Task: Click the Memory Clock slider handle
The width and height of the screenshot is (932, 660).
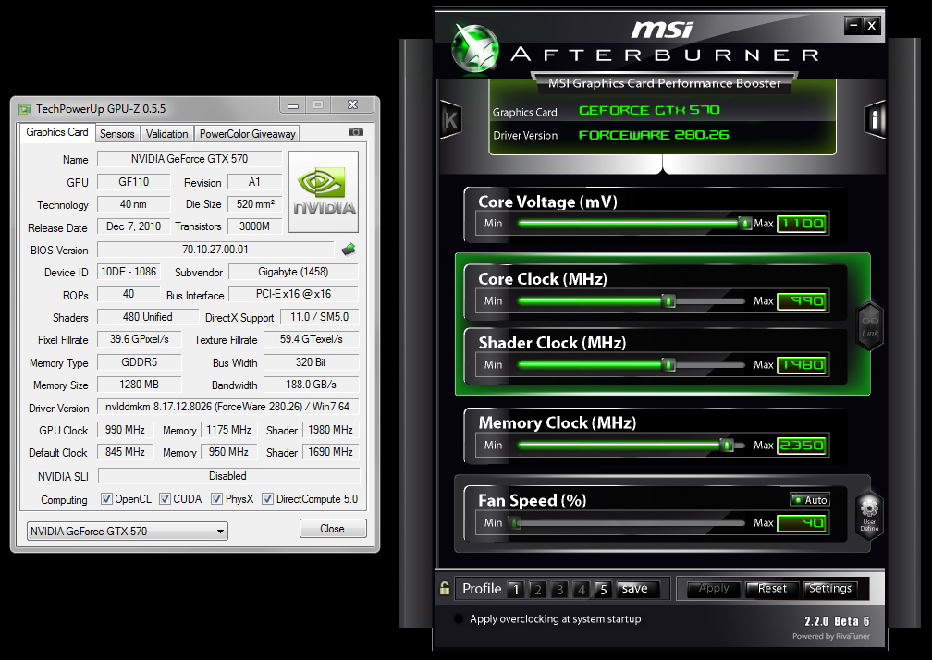Action: pos(727,445)
